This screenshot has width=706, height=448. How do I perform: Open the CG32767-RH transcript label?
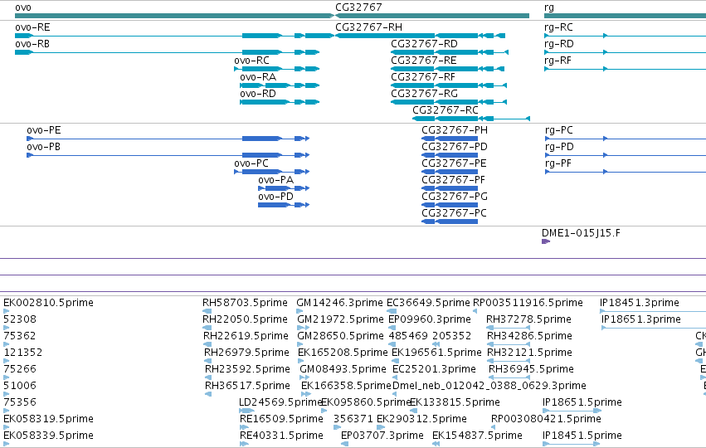coord(368,27)
